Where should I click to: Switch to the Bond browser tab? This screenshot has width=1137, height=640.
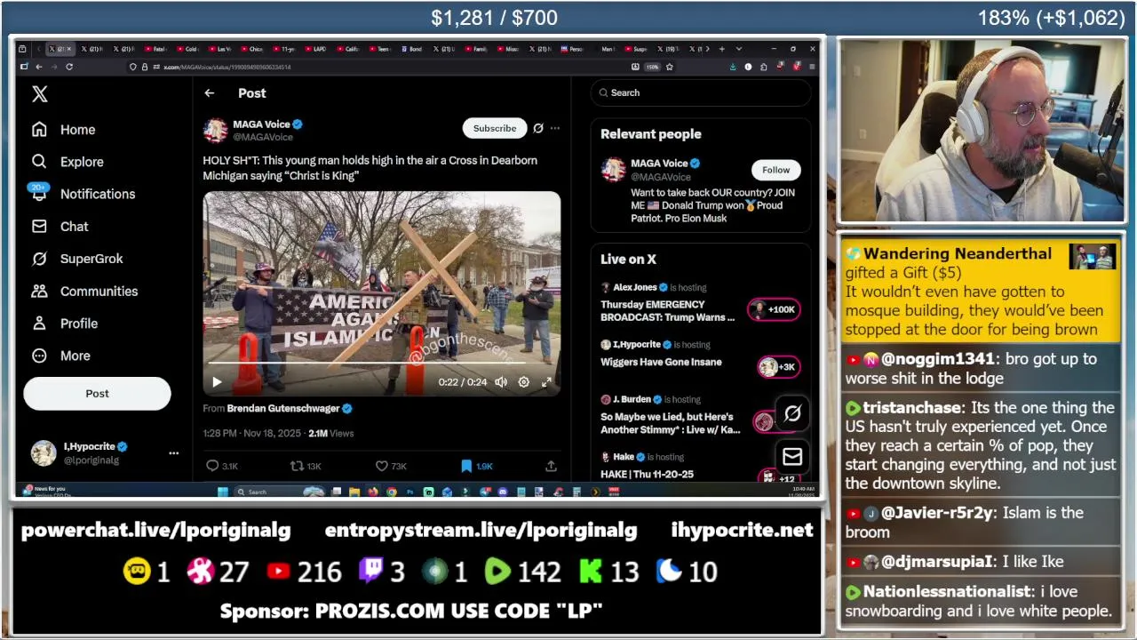click(415, 49)
